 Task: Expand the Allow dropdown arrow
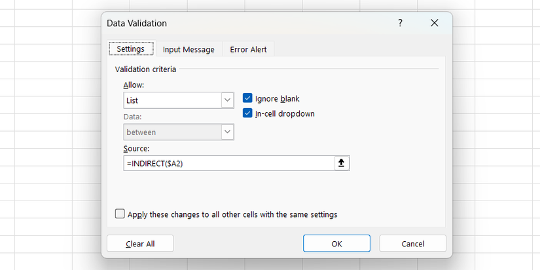[227, 100]
